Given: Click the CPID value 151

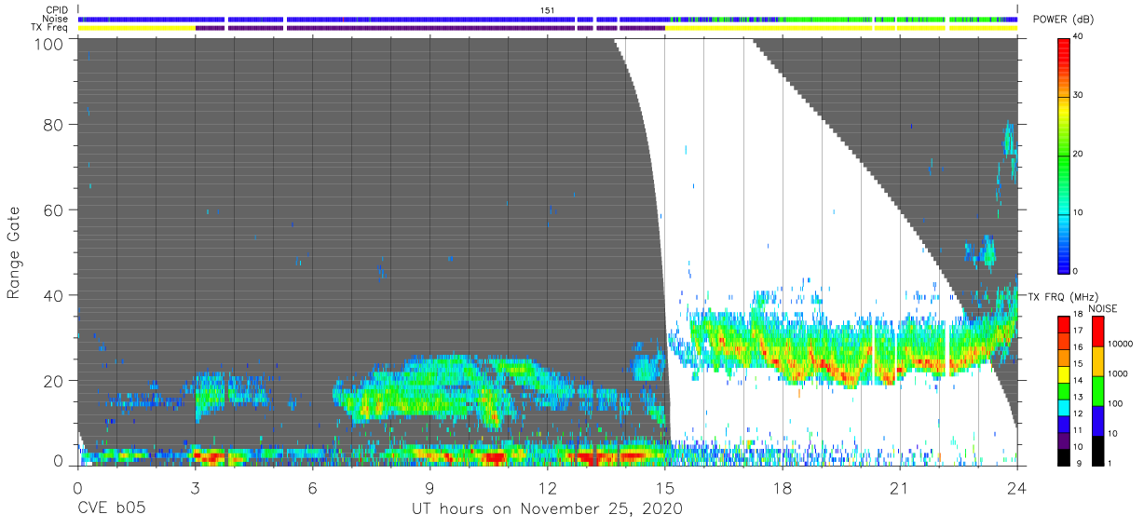Looking at the screenshot, I should pyautogui.click(x=548, y=10).
